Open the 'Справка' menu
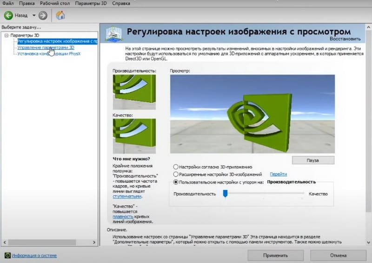The image size is (372, 263). point(121,3)
